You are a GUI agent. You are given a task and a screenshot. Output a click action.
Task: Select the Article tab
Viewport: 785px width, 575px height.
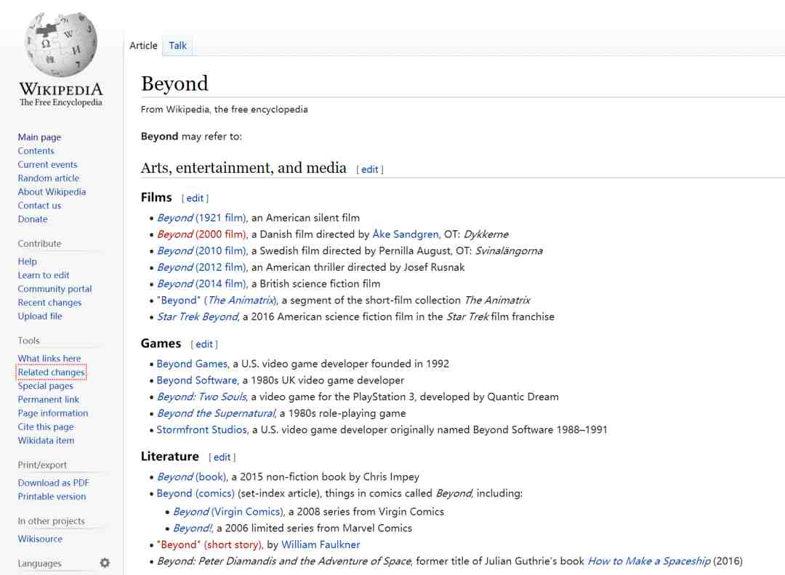(x=143, y=46)
